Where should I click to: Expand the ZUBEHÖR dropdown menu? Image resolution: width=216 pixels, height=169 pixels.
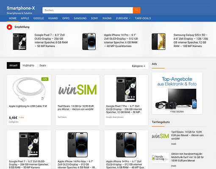point(123,18)
